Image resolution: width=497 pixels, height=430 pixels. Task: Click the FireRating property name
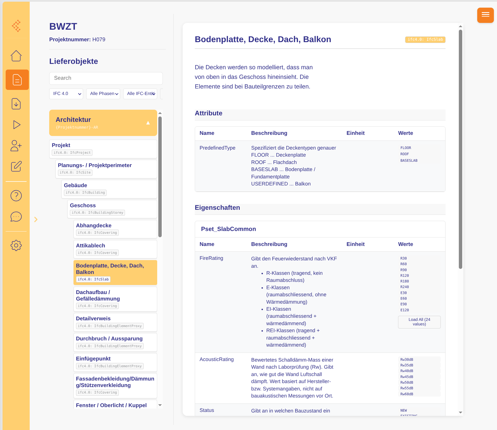pos(211,258)
